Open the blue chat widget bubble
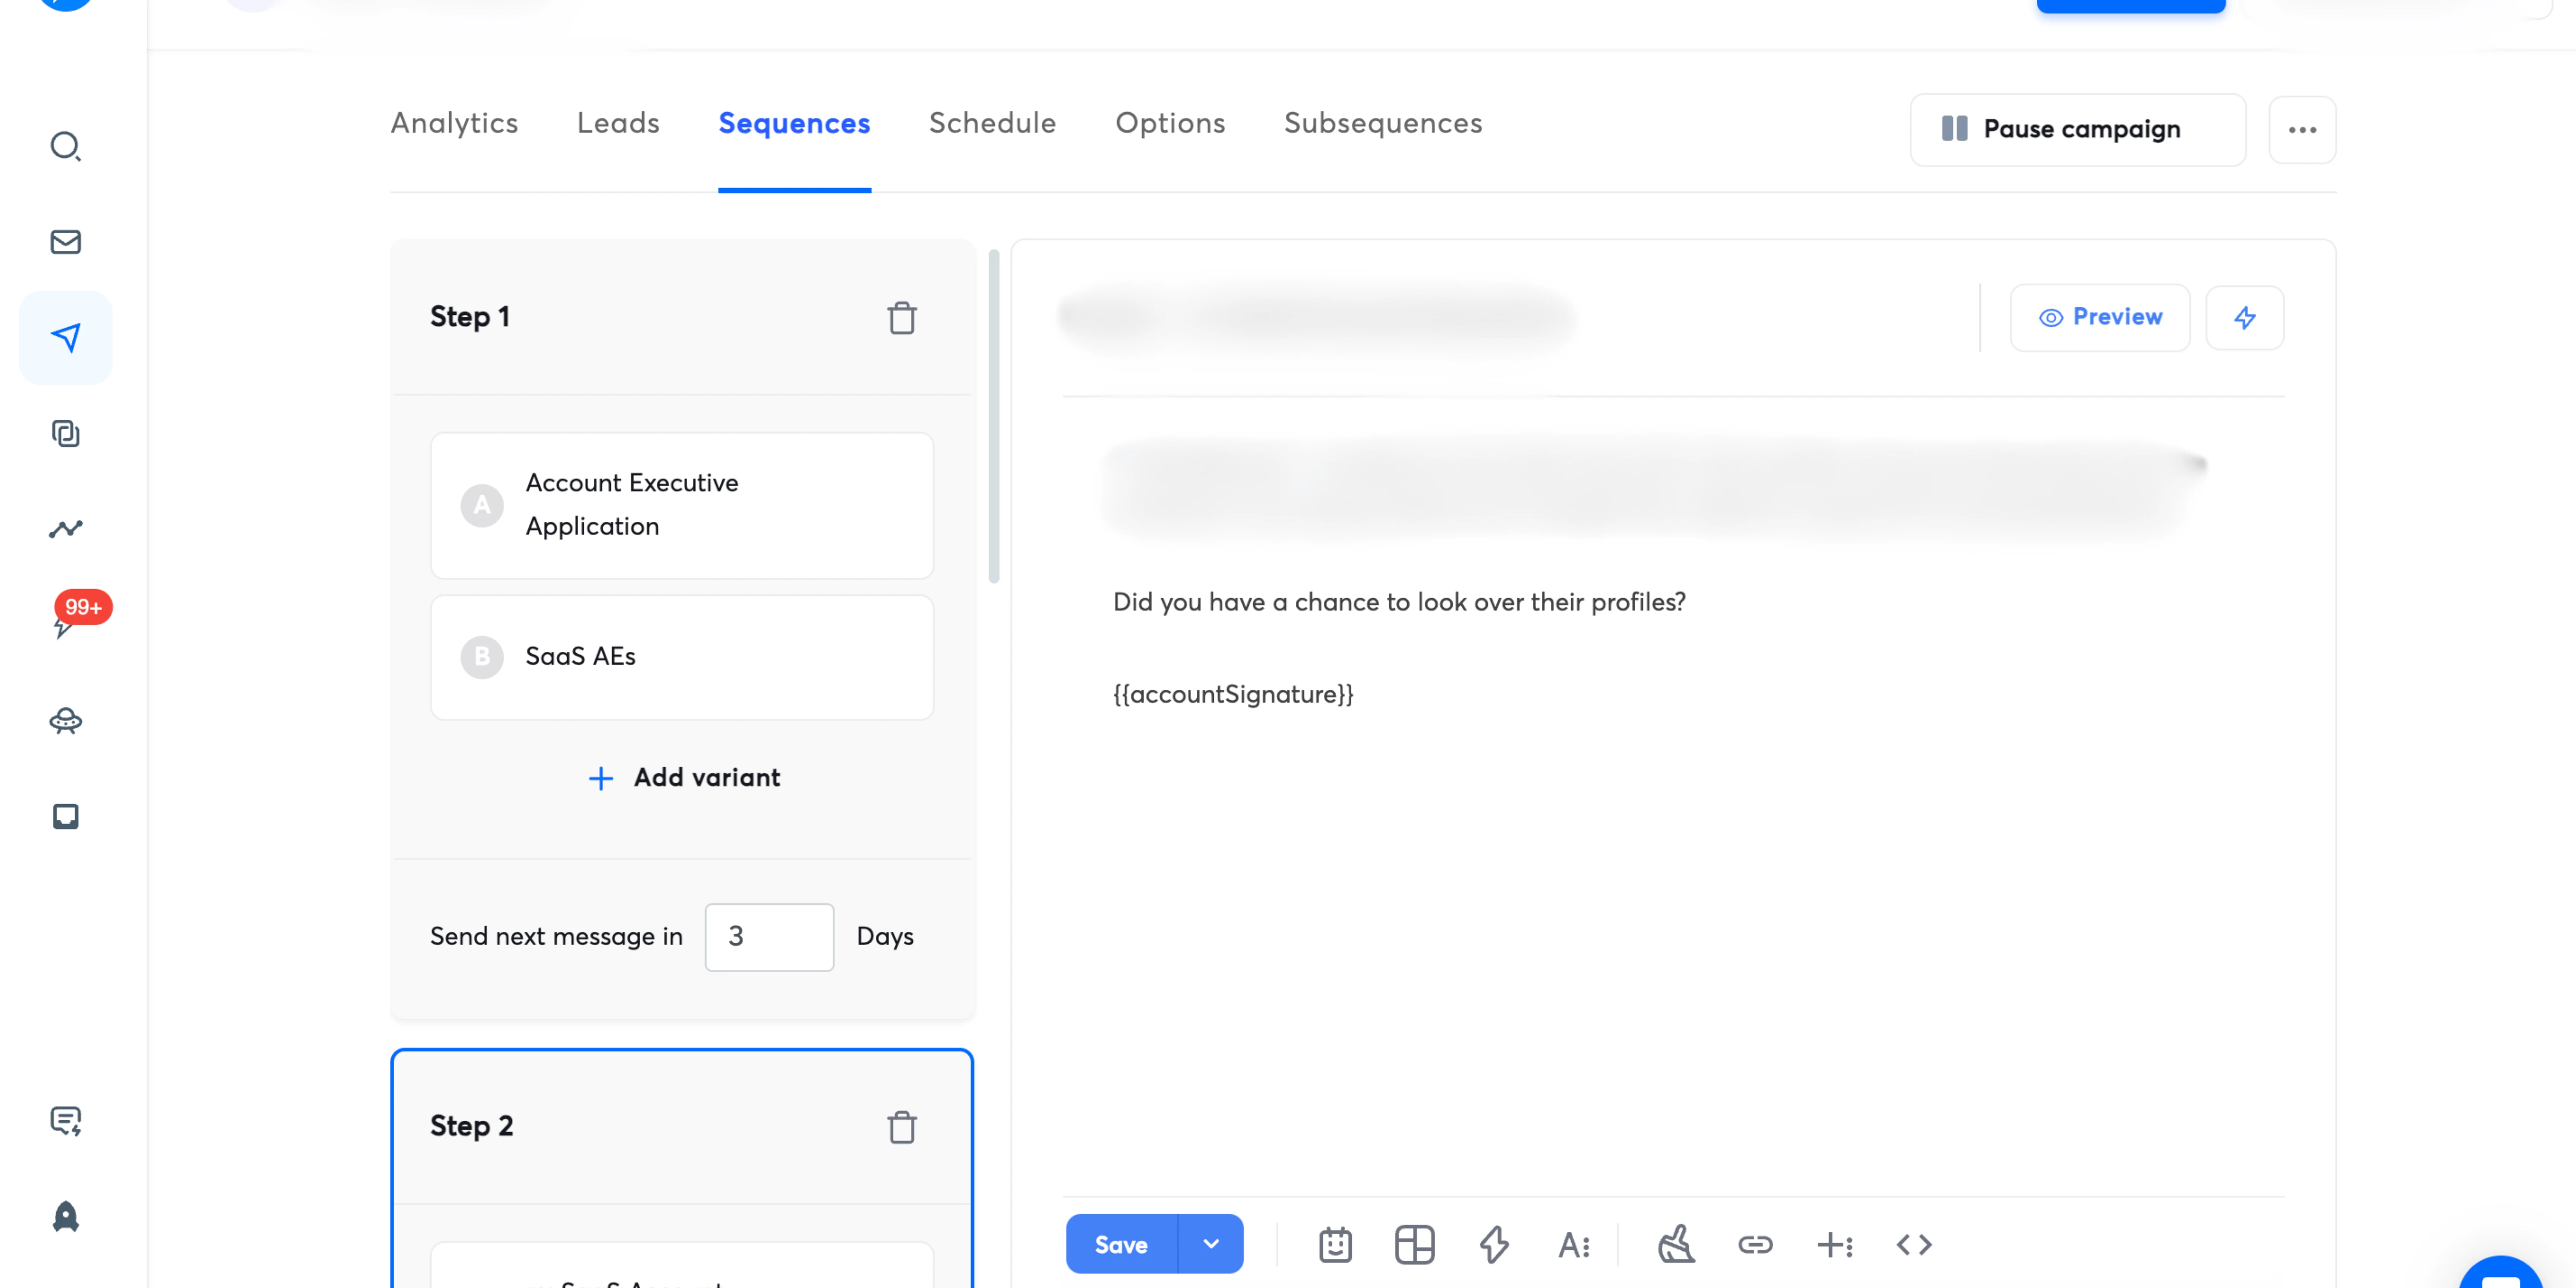The image size is (2576, 1288). pos(2501,1274)
